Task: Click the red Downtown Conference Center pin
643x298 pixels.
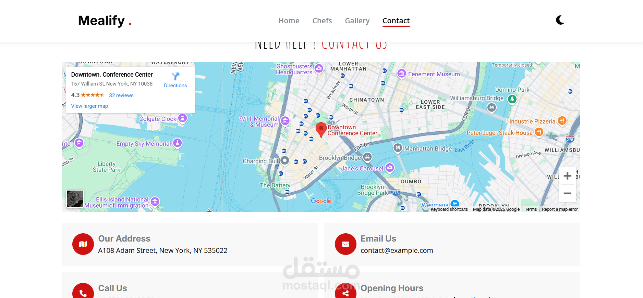Action: 321,130
